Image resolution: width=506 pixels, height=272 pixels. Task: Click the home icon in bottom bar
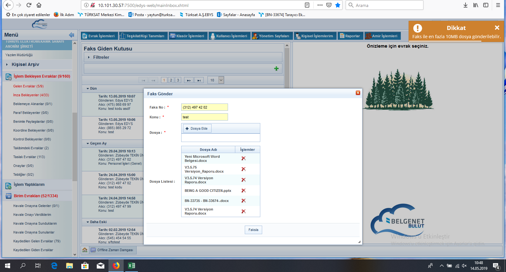point(85,250)
